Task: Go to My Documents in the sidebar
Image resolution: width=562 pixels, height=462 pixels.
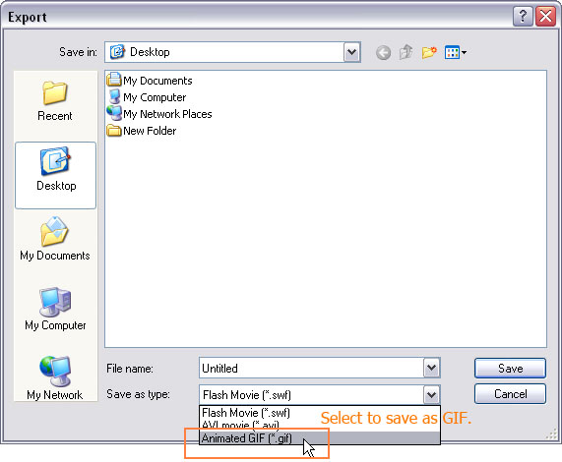Action: pos(55,239)
